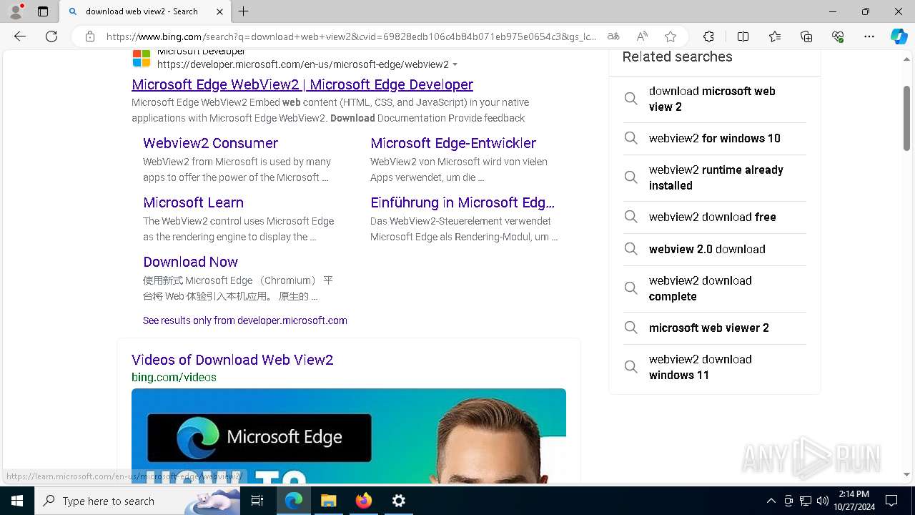Open the translate page icon
Viewport: 915px width, 515px height.
613,36
